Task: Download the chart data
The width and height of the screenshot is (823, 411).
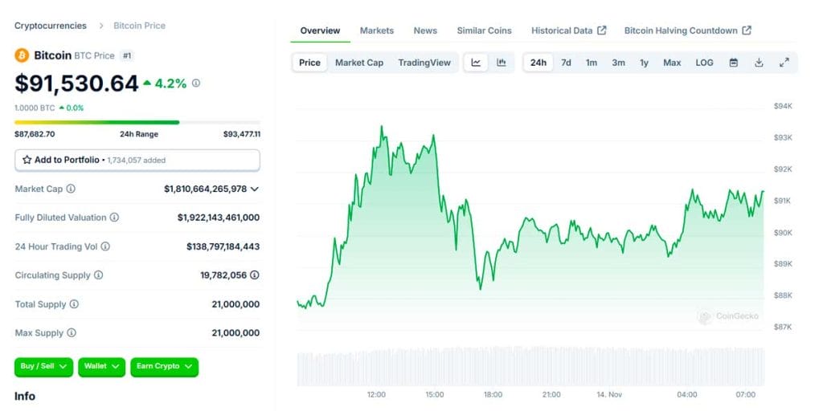Action: (759, 63)
